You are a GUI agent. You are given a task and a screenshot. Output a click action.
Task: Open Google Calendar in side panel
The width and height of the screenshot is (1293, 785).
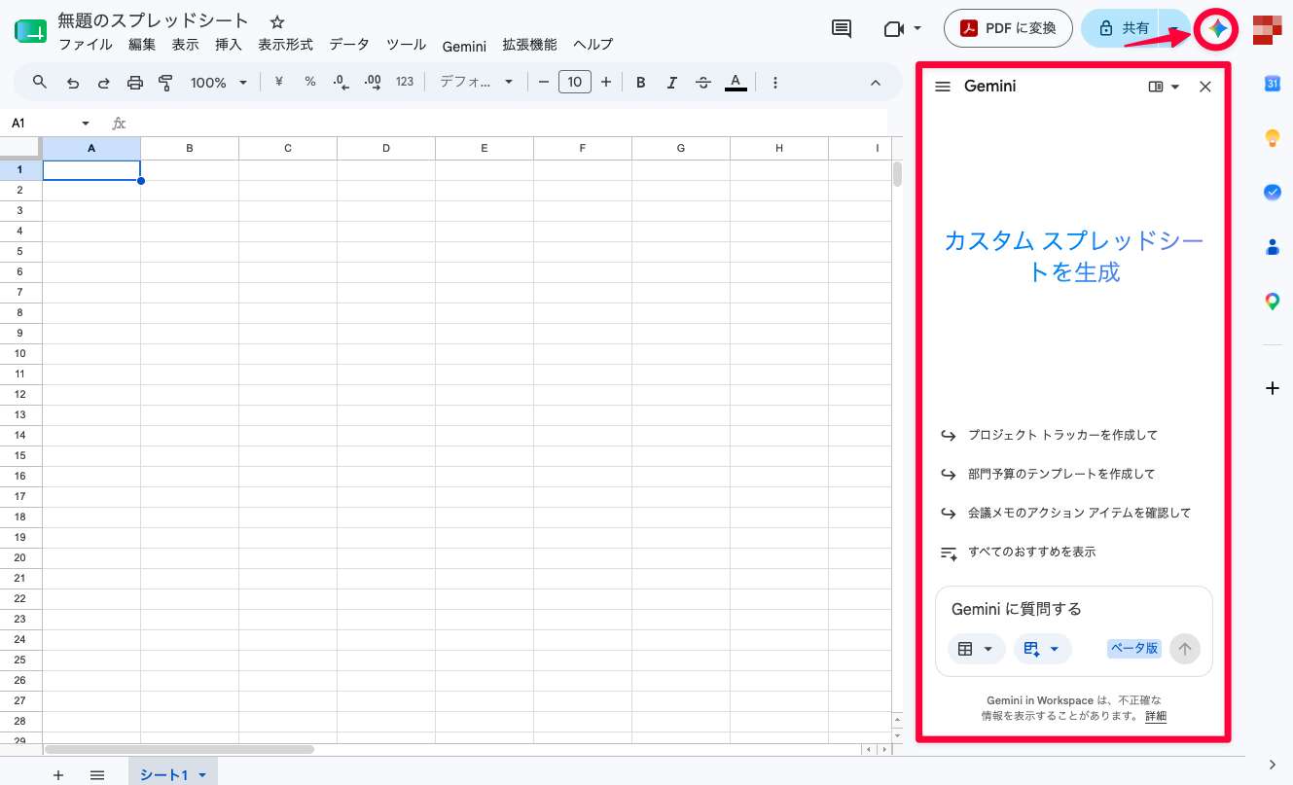[x=1272, y=85]
